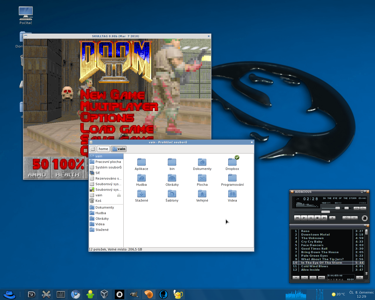
Task: Select Koš trash in the sidebar
Action: [98, 201]
